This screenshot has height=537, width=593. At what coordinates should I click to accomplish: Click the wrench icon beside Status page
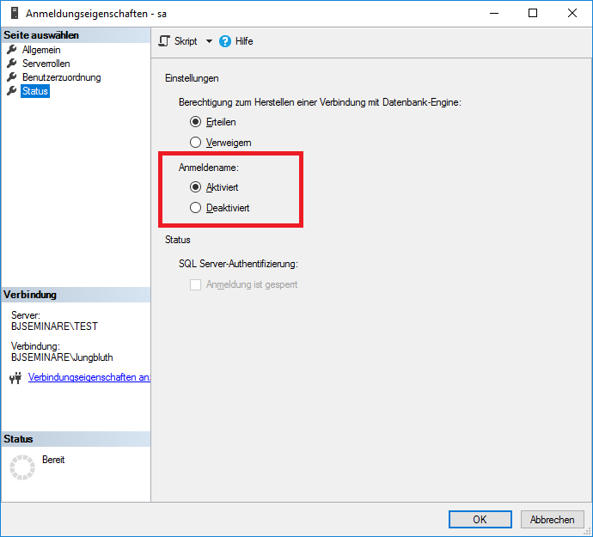pyautogui.click(x=12, y=91)
